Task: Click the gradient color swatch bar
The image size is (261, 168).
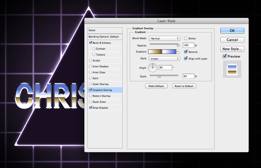Action: tap(162, 52)
